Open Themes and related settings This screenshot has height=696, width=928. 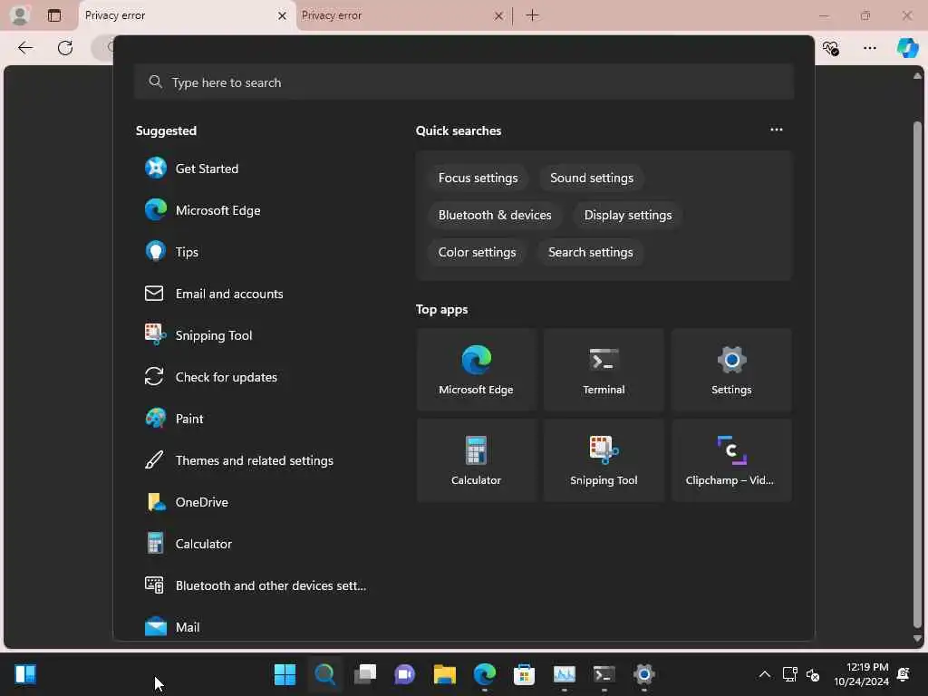(x=256, y=460)
